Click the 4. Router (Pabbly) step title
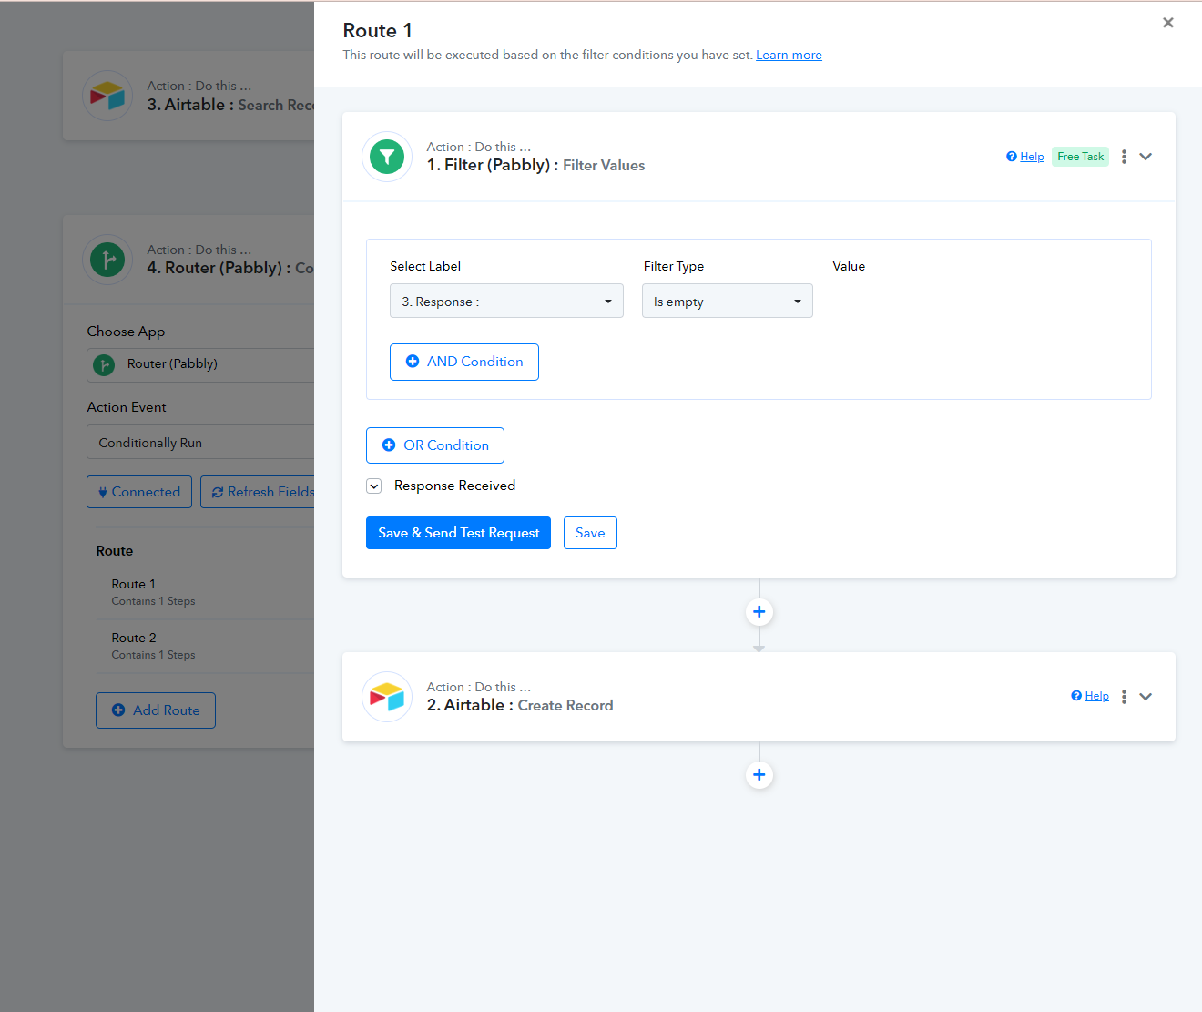1202x1012 pixels. tap(230, 268)
